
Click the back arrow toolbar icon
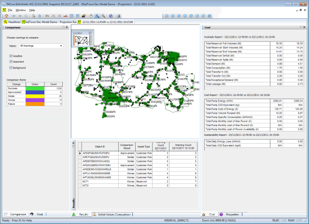pos(14,16)
